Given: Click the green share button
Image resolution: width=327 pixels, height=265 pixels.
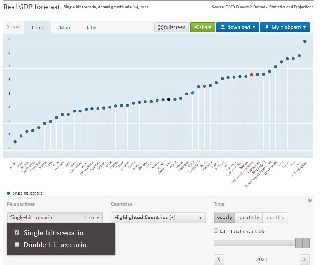Looking at the screenshot, I should (203, 27).
